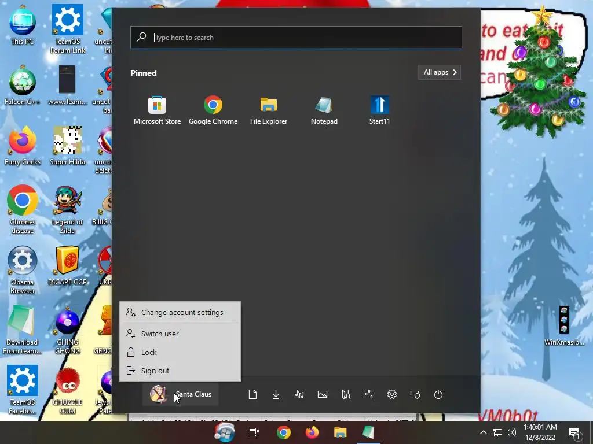Show hidden system tray icons
Image resolution: width=593 pixels, height=444 pixels.
click(x=484, y=432)
